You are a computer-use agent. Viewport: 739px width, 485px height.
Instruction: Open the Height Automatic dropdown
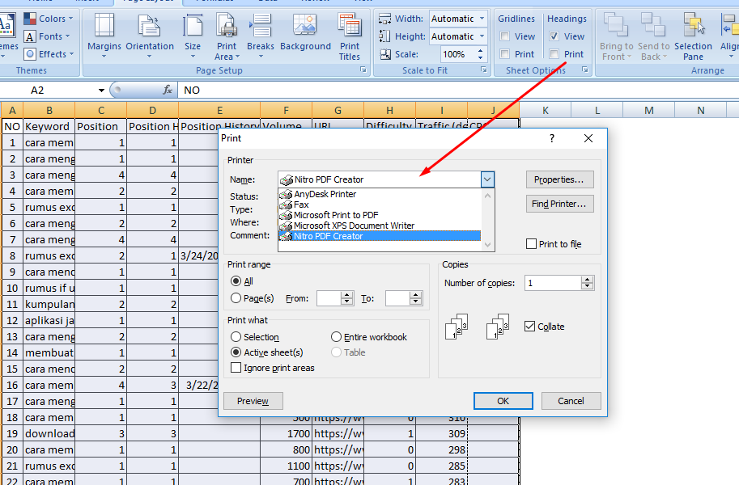tap(482, 36)
